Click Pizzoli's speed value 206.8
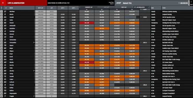 coord(145,85)
